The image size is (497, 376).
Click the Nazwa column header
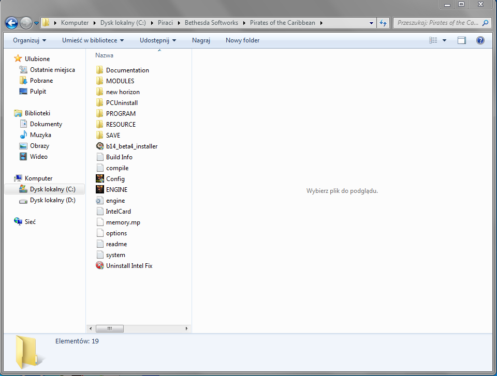[104, 55]
